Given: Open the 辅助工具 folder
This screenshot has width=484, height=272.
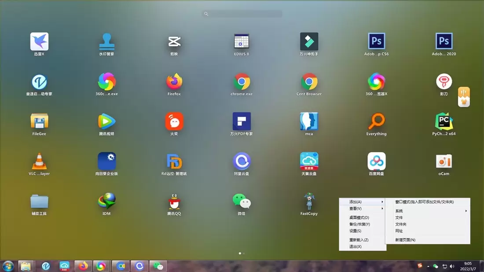Looking at the screenshot, I should coord(39,201).
